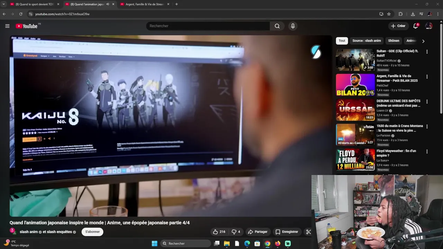This screenshot has height=249, width=443.
Task: Open the browser extensions puzzle icon
Action: point(400,14)
